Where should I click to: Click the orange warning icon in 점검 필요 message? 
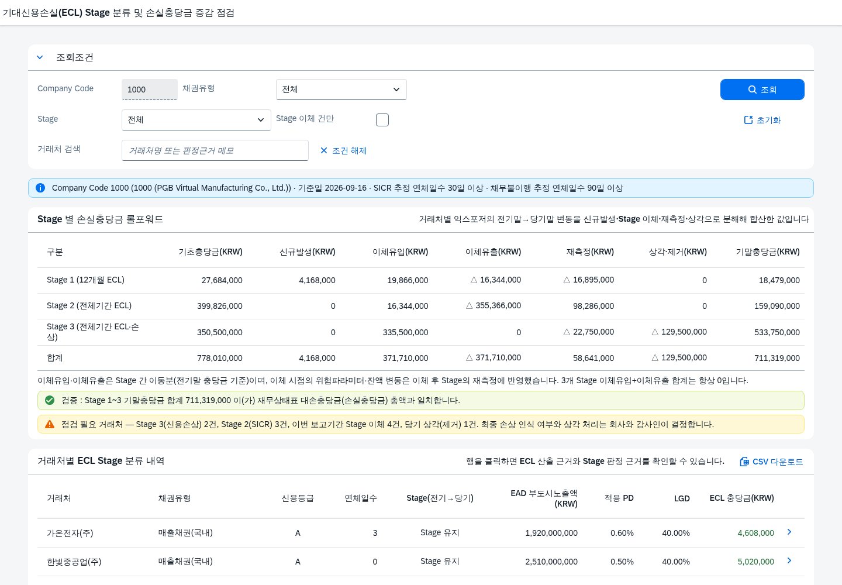pos(50,424)
